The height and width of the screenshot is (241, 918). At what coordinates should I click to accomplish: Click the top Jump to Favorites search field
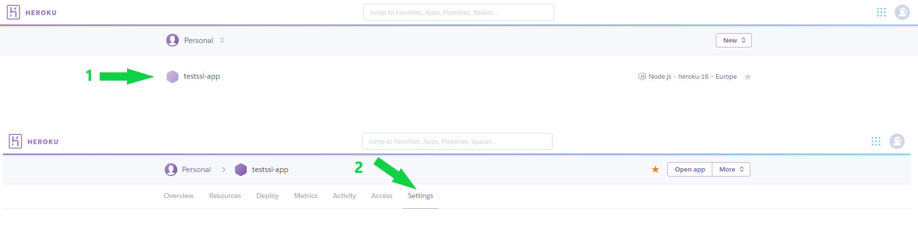[458, 12]
